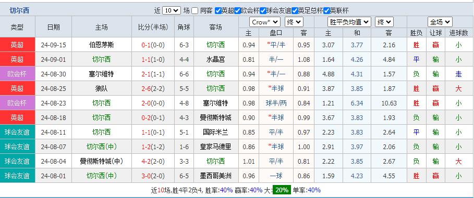
Task: Open the Crow* bookmaker dropdown
Action: pyautogui.click(x=265, y=22)
